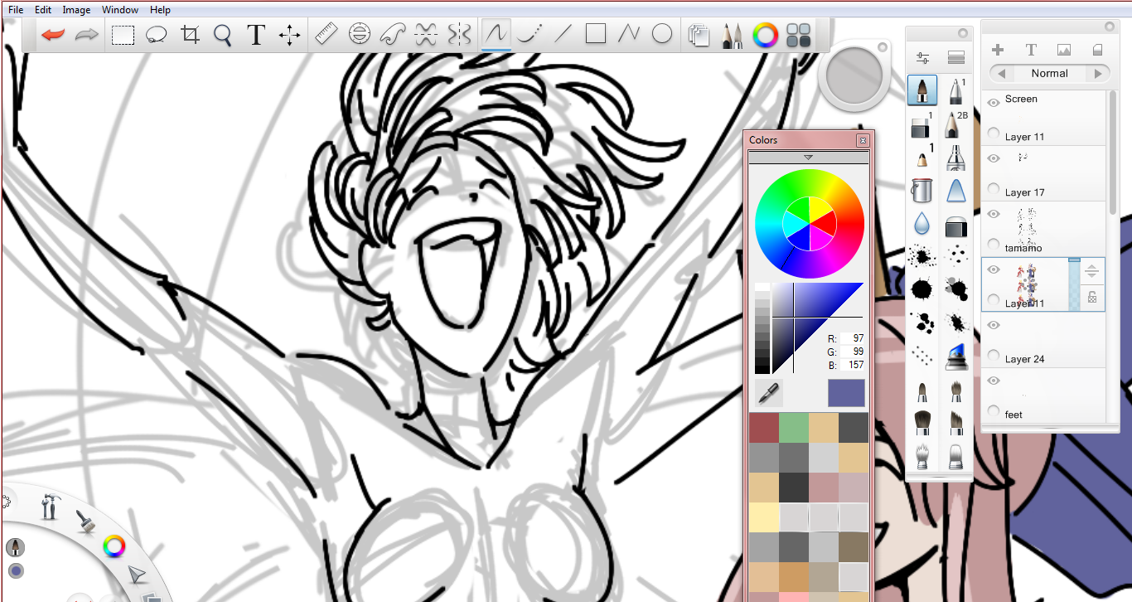
Task: Activate the Crop tool
Action: [x=191, y=35]
